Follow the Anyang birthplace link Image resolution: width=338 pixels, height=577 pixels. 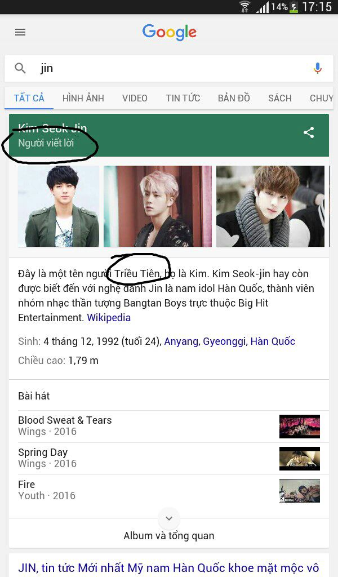[181, 341]
